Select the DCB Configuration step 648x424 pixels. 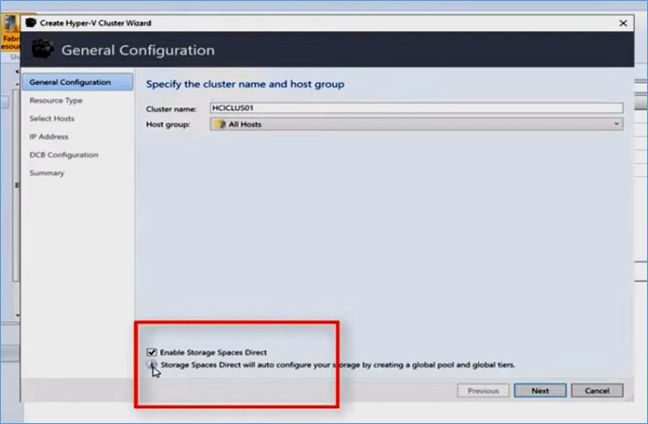point(63,155)
